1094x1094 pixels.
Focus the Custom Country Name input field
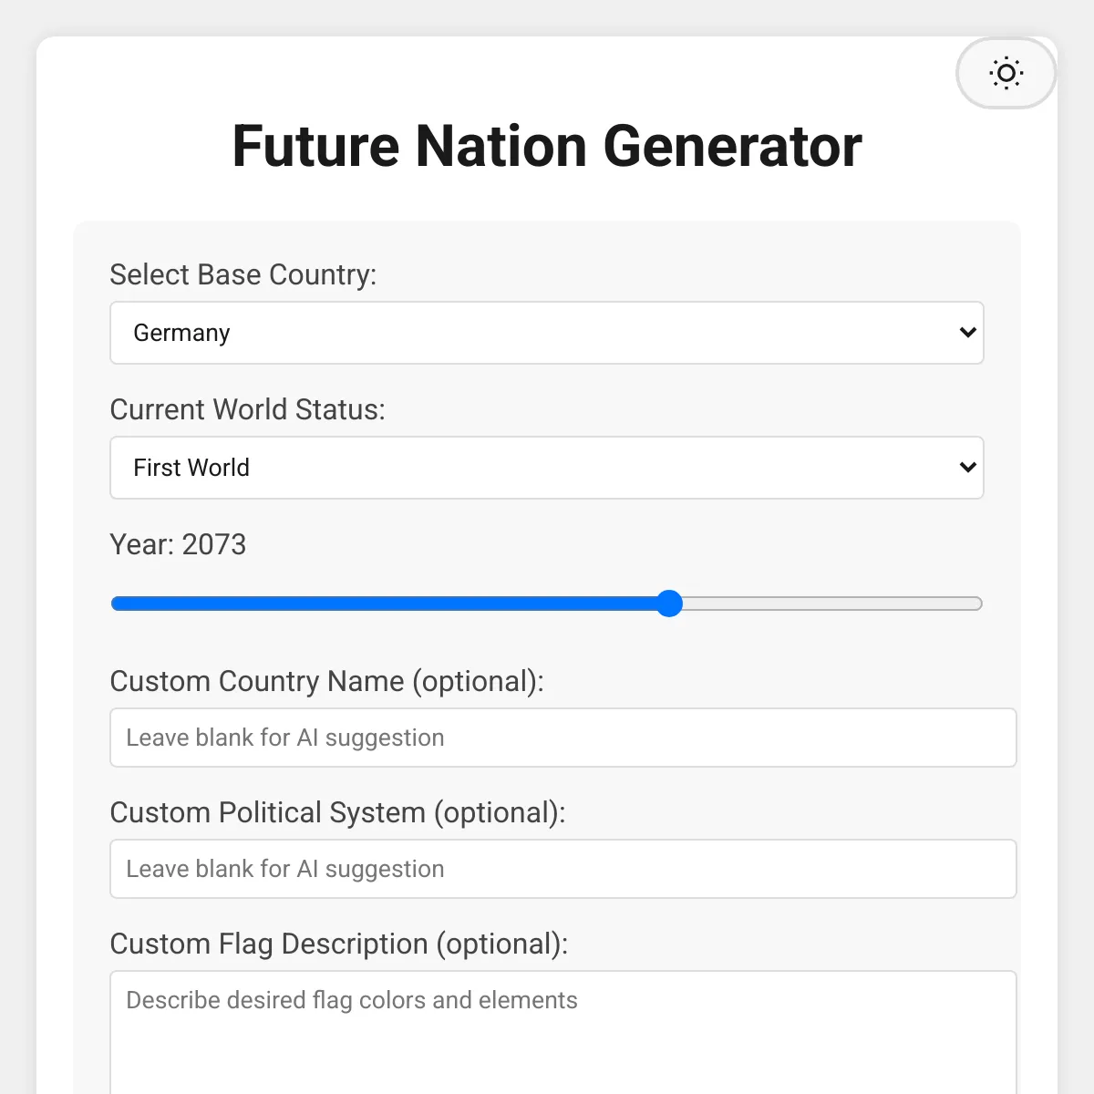pyautogui.click(x=563, y=738)
